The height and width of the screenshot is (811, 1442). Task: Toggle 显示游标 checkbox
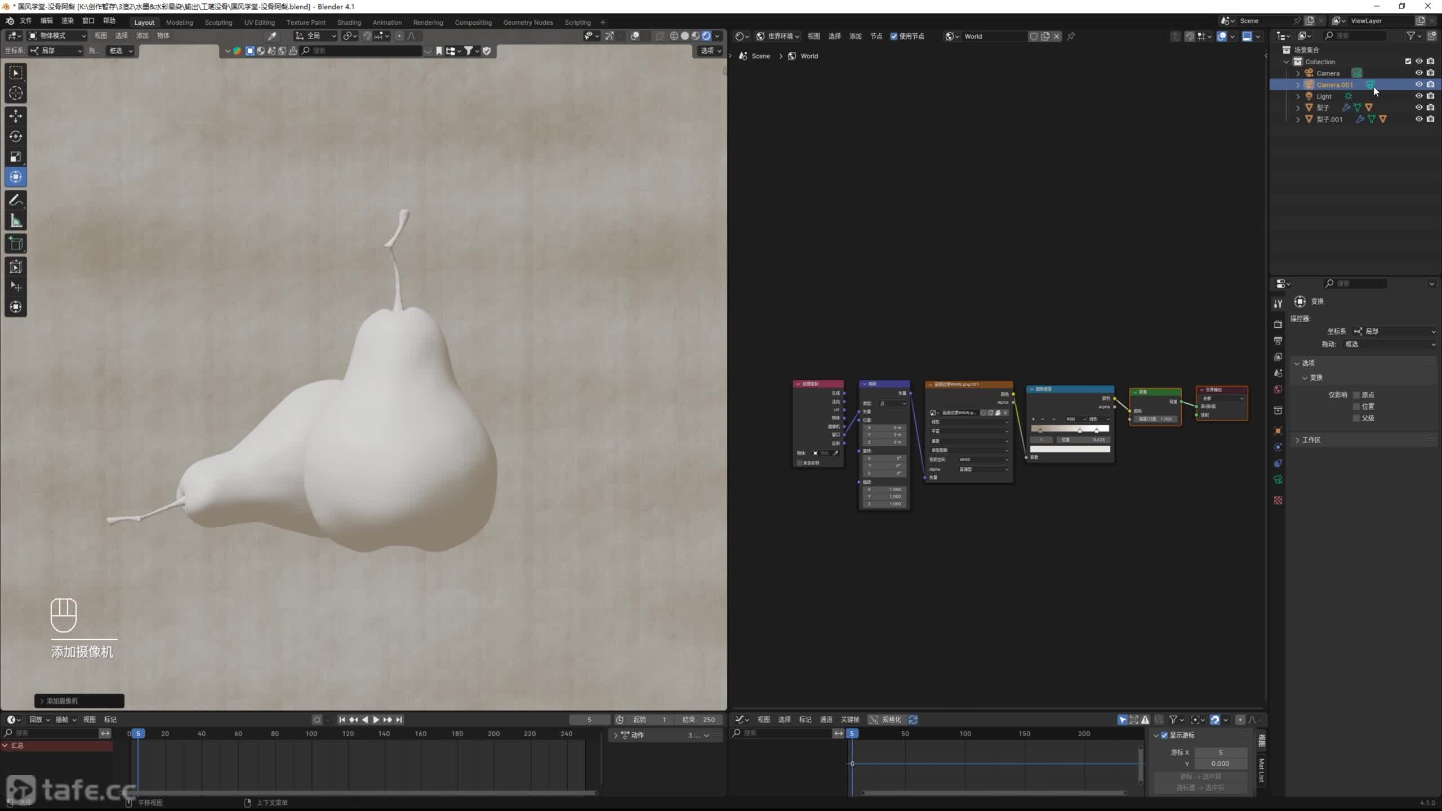pyautogui.click(x=1164, y=735)
